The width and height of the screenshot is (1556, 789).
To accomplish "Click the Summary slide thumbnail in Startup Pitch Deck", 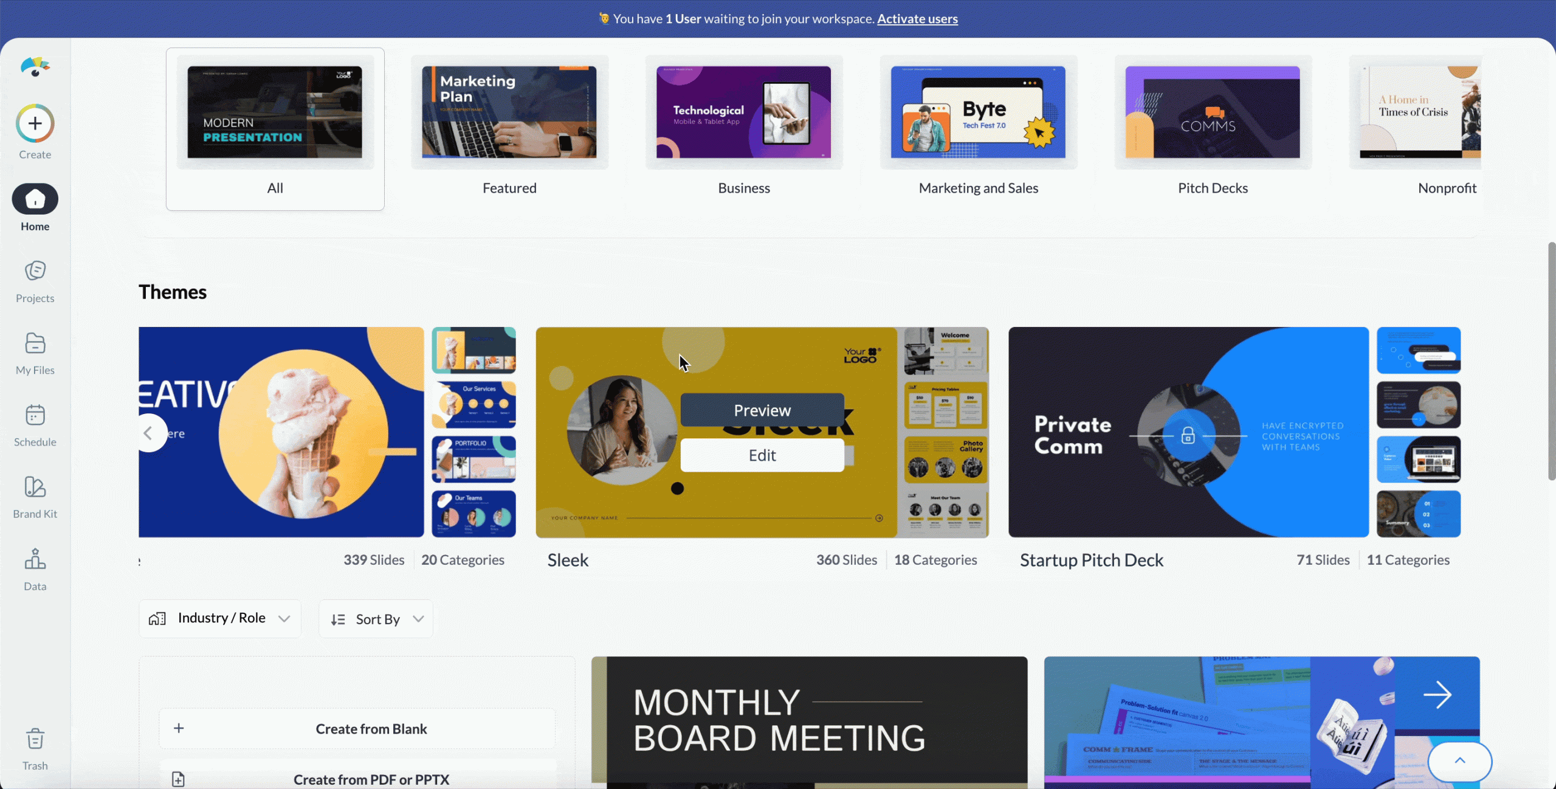I will point(1418,514).
